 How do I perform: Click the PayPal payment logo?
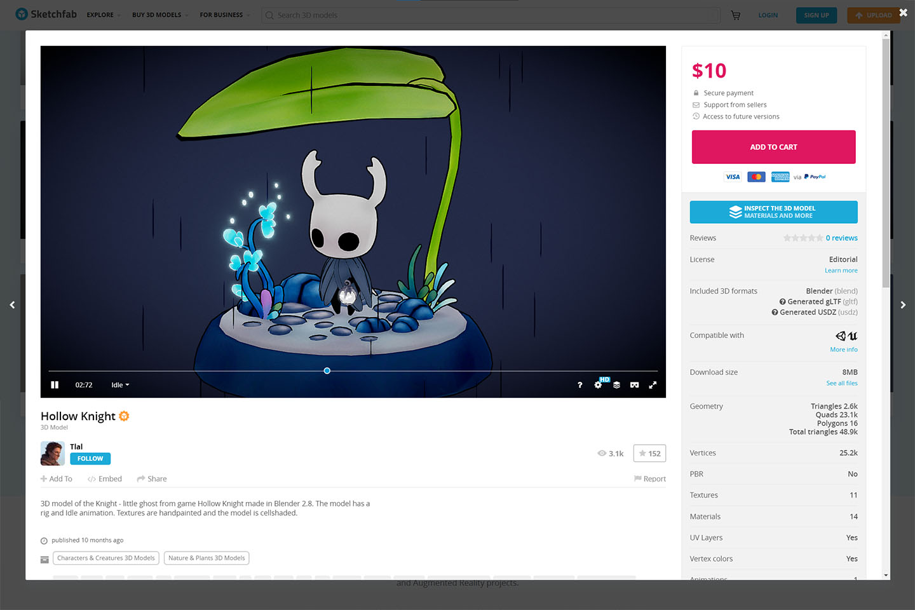[815, 177]
